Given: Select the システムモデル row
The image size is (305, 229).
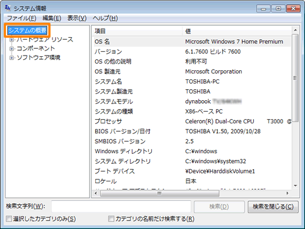Looking at the screenshot, I should (x=192, y=101).
